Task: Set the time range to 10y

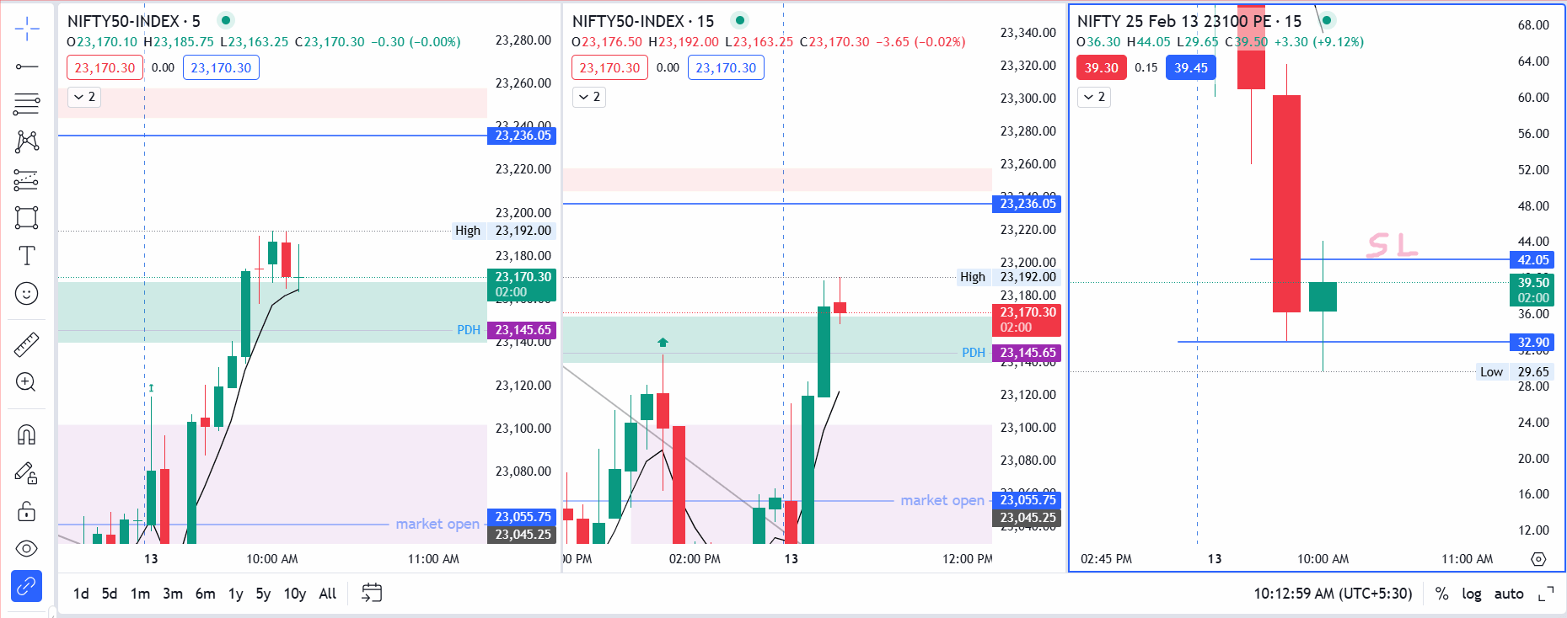Action: tap(295, 594)
